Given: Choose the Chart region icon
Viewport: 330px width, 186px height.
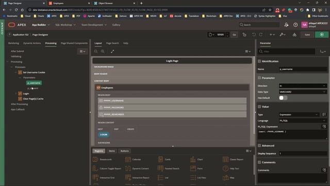Looking at the screenshot, I should (x=193, y=160).
